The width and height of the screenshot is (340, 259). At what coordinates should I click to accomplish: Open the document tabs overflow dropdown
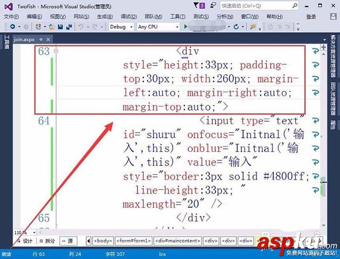click(x=324, y=40)
